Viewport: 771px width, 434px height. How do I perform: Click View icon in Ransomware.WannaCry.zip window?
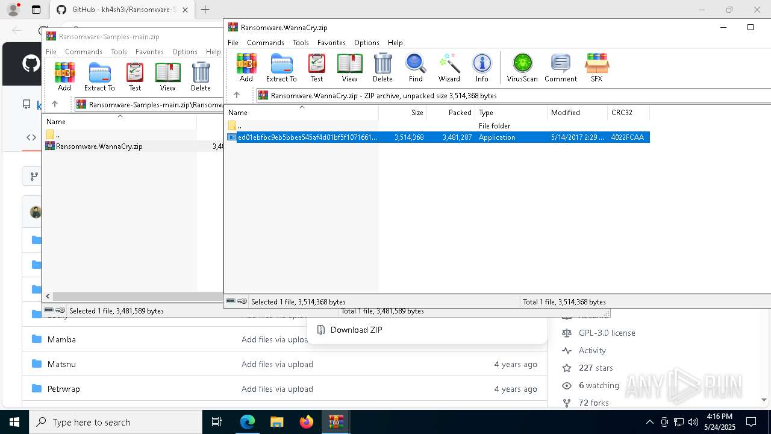click(x=349, y=68)
